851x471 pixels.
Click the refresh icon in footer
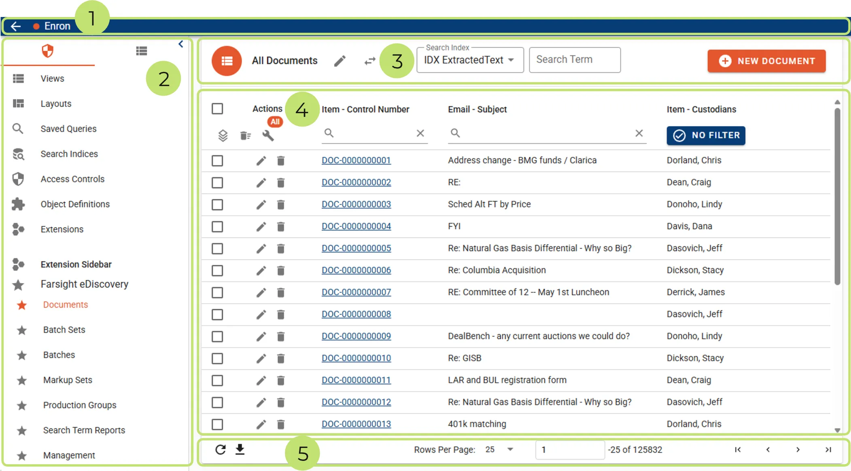pyautogui.click(x=221, y=450)
